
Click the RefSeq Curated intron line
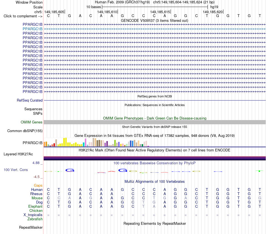155,100
